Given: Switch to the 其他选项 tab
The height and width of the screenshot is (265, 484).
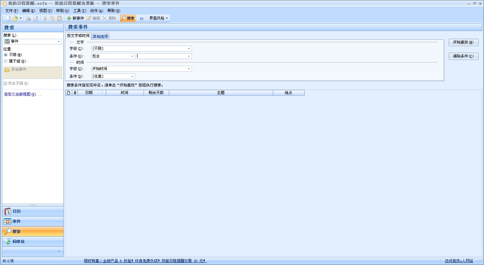Looking at the screenshot, I should 100,36.
